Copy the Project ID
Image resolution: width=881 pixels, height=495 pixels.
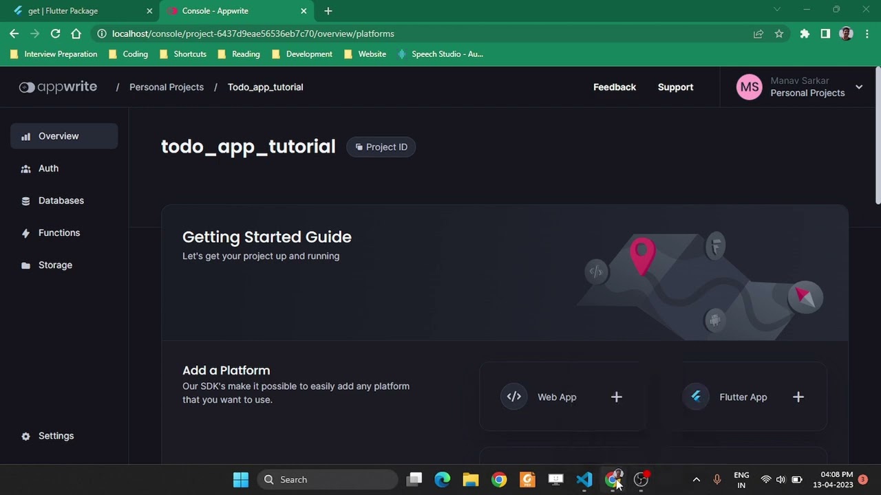click(381, 147)
